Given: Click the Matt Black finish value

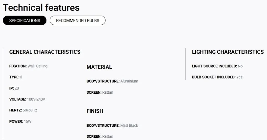Looking at the screenshot, I should (129, 126).
